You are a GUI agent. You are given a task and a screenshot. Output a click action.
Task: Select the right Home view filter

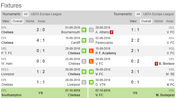[158, 21]
